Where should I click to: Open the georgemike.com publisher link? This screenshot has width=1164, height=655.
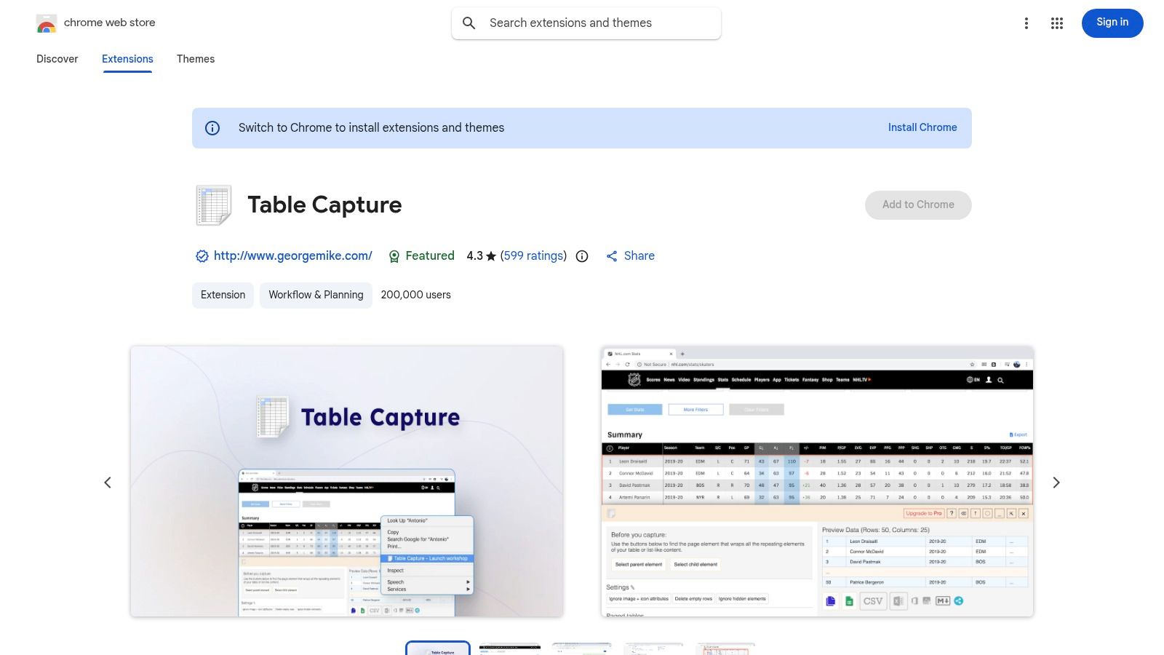tap(292, 256)
